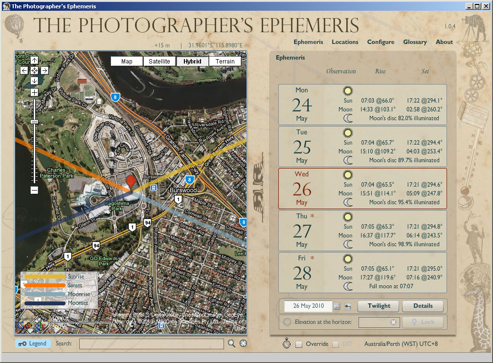The image size is (493, 363).
Task: Click the moon icon for Fri 28 May
Action: coord(348,286)
